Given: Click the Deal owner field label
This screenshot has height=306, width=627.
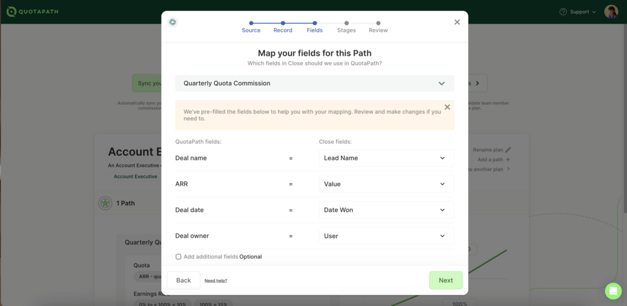Looking at the screenshot, I should click(x=192, y=236).
